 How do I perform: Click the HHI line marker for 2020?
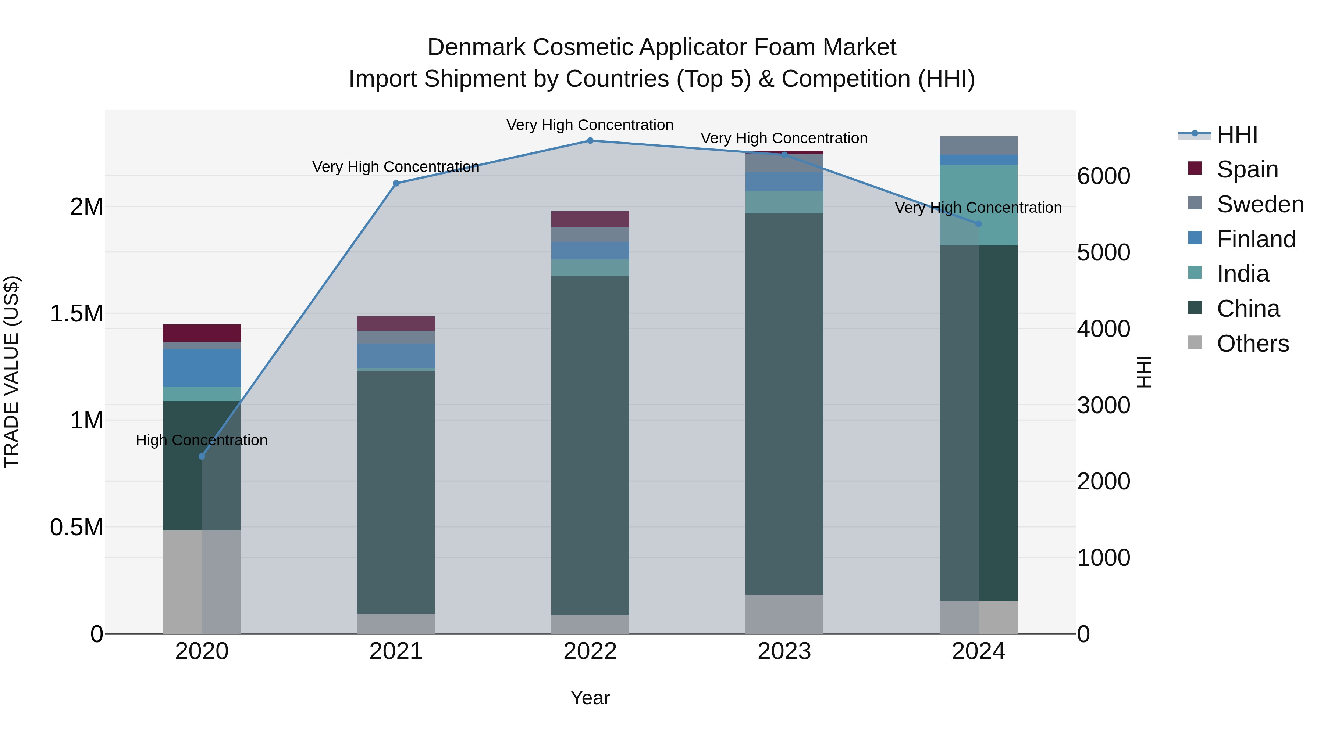202,456
